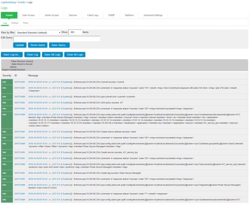Select the Client Logs tab
The height and width of the screenshot is (205, 250).
92,15
